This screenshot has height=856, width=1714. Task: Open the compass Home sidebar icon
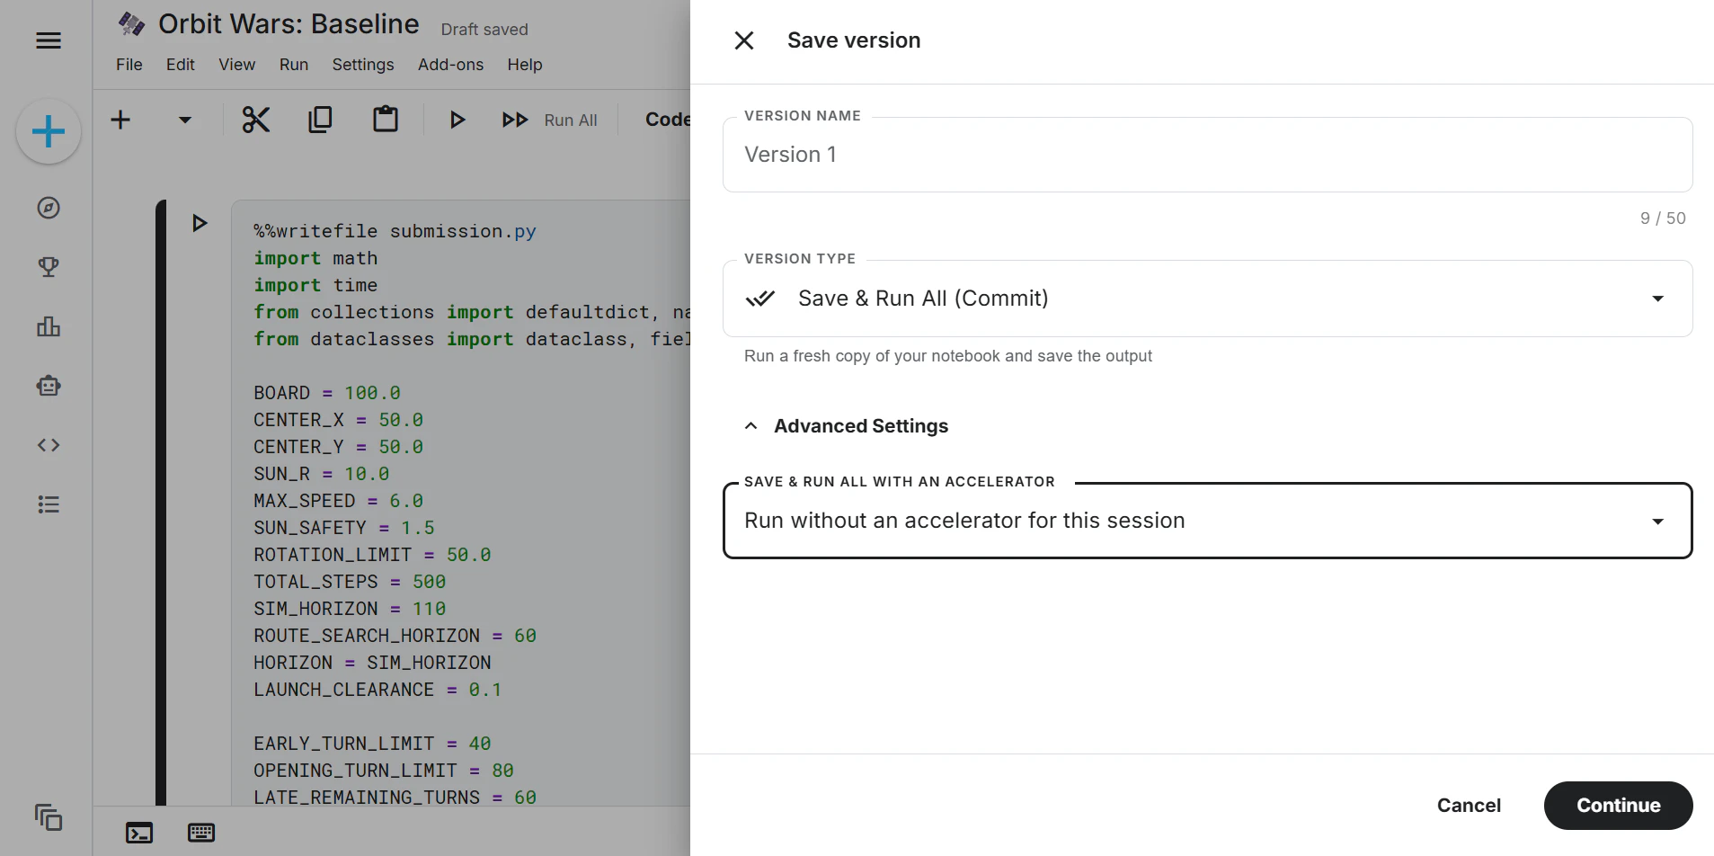click(x=49, y=208)
